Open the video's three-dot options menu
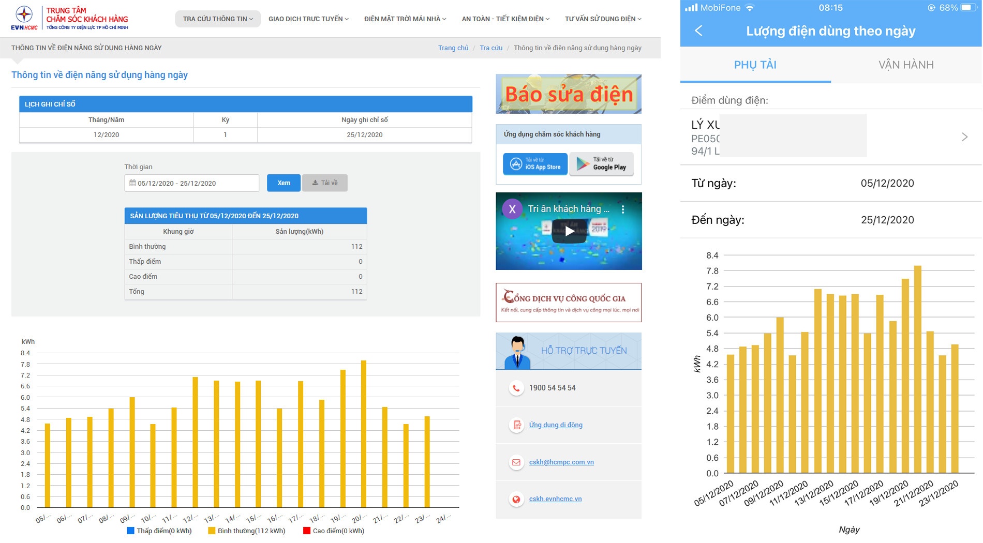983x543 pixels. [623, 209]
